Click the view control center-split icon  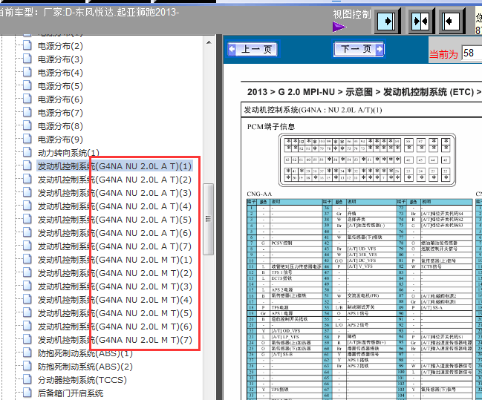421,22
